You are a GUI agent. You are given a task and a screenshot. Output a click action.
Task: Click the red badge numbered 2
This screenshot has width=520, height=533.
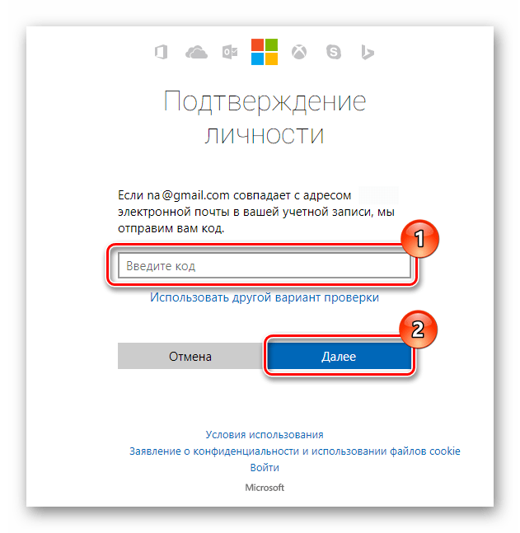tap(418, 329)
